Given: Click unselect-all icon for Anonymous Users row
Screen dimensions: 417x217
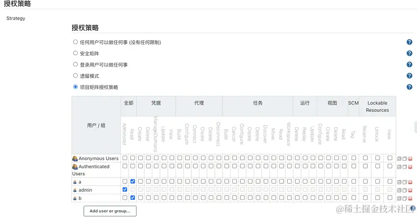Looking at the screenshot, I should [x=404, y=159].
